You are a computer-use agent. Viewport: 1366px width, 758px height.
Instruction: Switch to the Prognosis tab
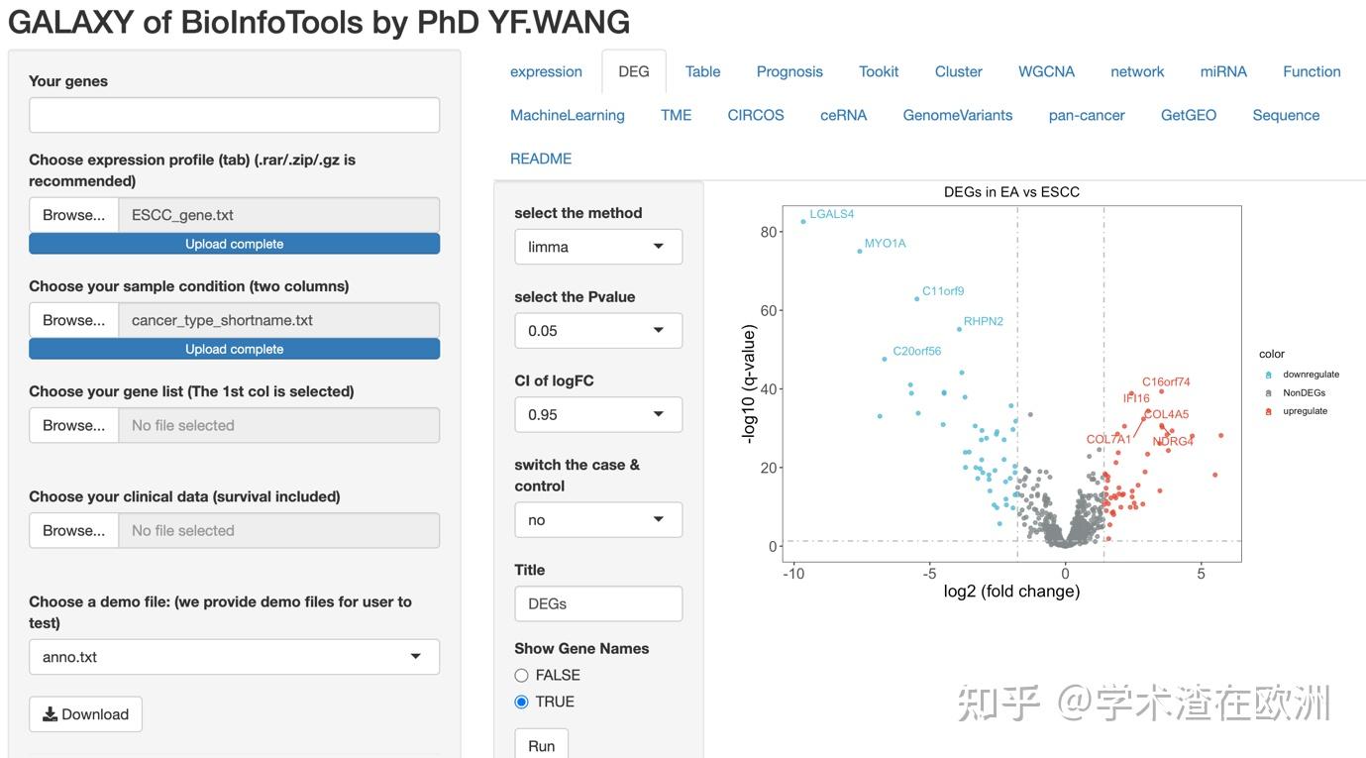pyautogui.click(x=789, y=71)
